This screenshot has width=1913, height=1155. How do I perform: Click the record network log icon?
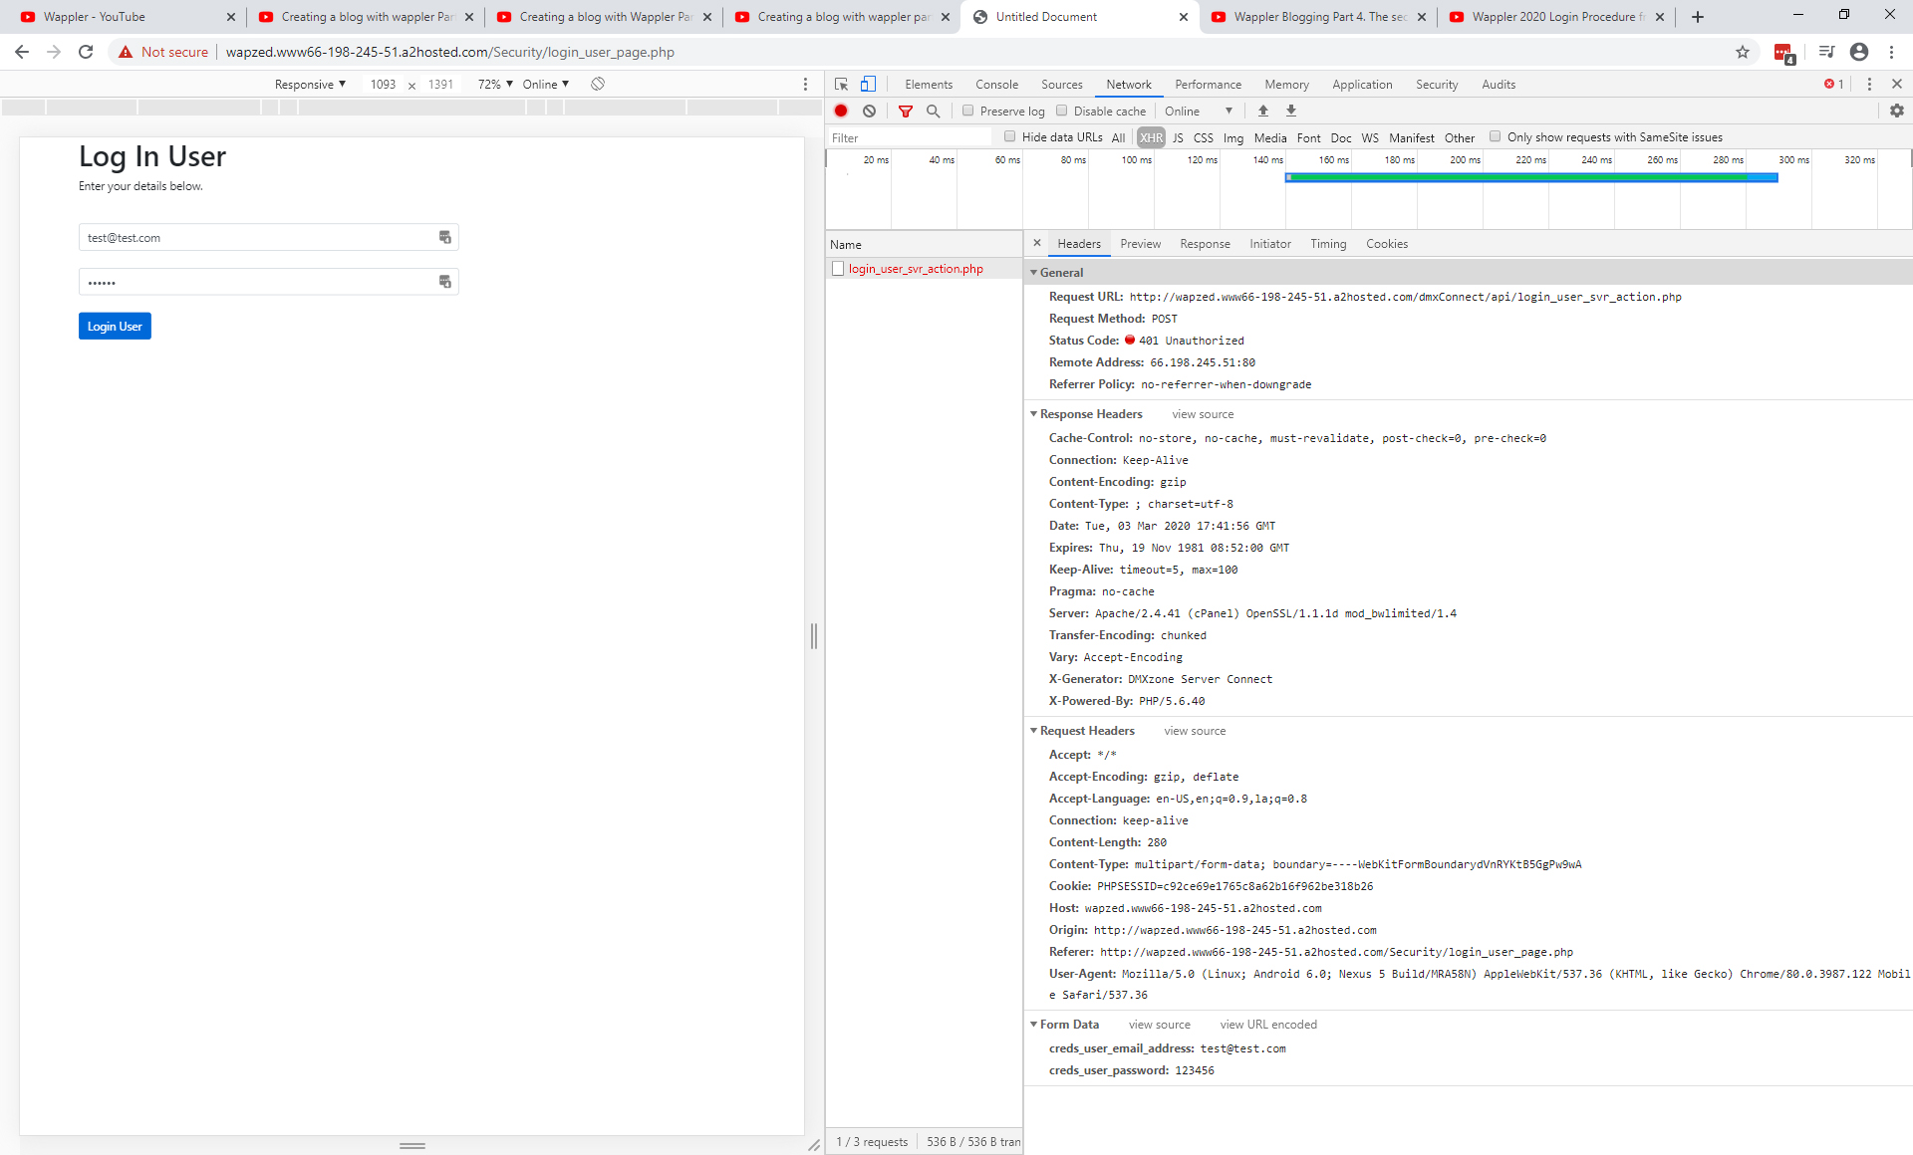pyautogui.click(x=841, y=112)
